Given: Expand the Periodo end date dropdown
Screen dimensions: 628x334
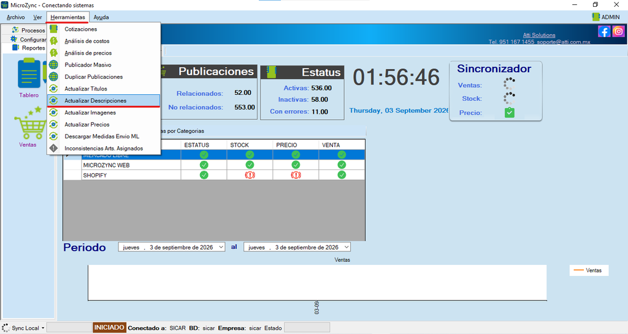Looking at the screenshot, I should pyautogui.click(x=347, y=247).
